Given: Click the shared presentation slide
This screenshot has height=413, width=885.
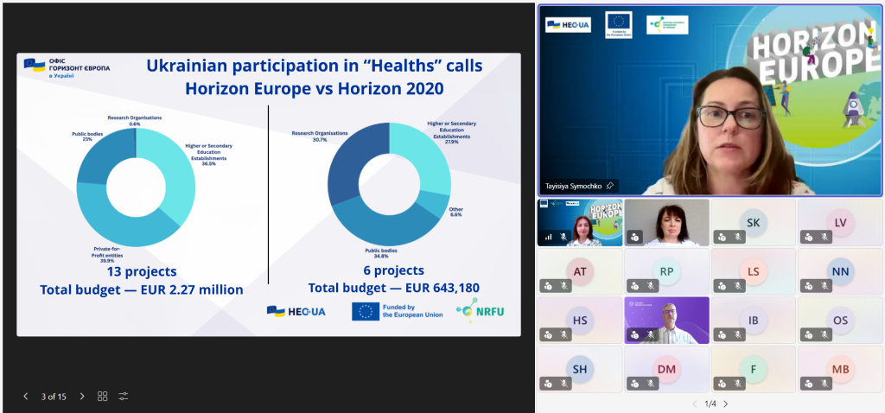Looking at the screenshot, I should coord(269,194).
